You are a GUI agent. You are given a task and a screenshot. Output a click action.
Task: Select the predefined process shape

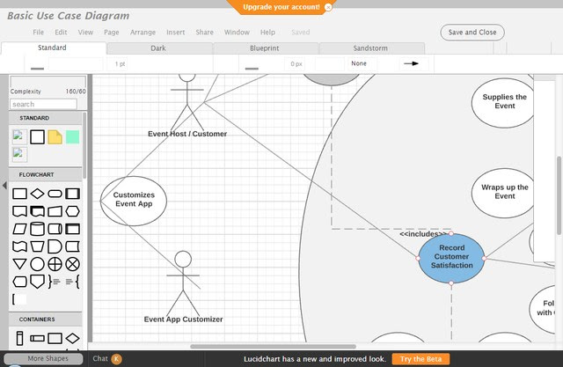coord(72,194)
